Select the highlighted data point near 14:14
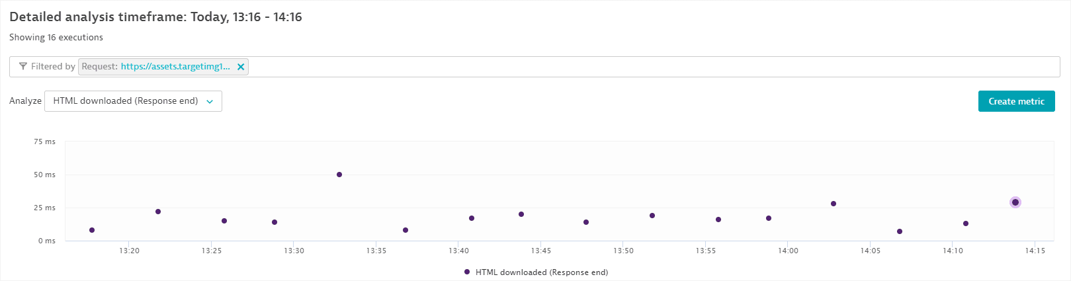 pyautogui.click(x=1015, y=202)
